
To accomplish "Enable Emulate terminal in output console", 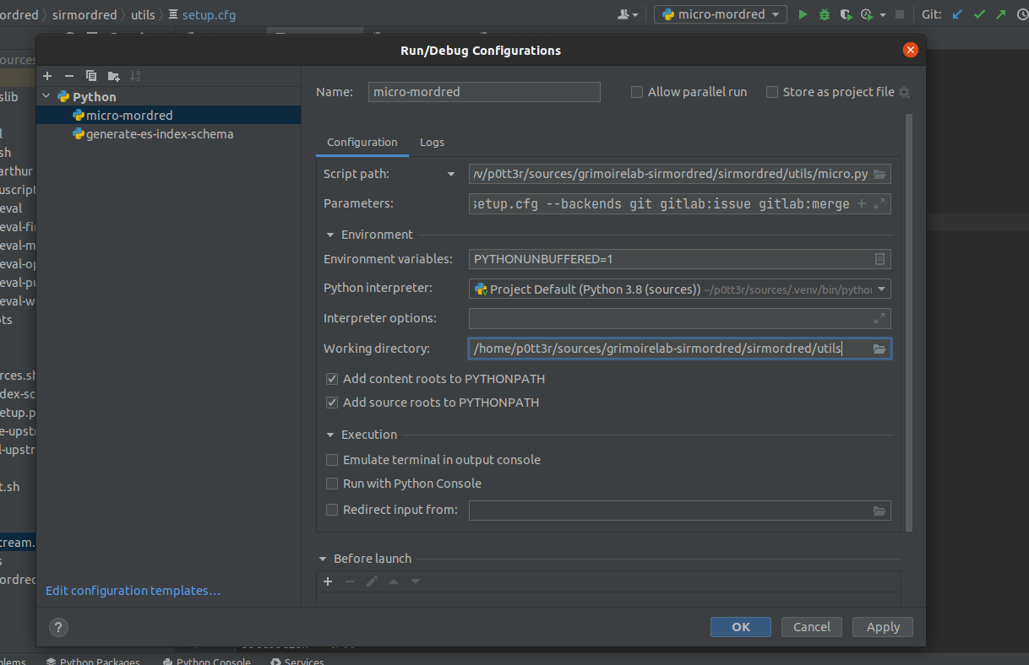I will pos(332,460).
